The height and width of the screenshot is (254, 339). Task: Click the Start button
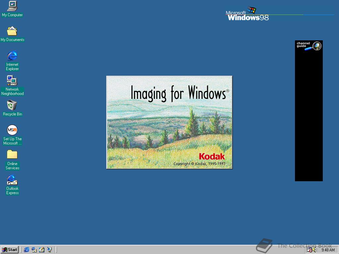tap(10, 250)
